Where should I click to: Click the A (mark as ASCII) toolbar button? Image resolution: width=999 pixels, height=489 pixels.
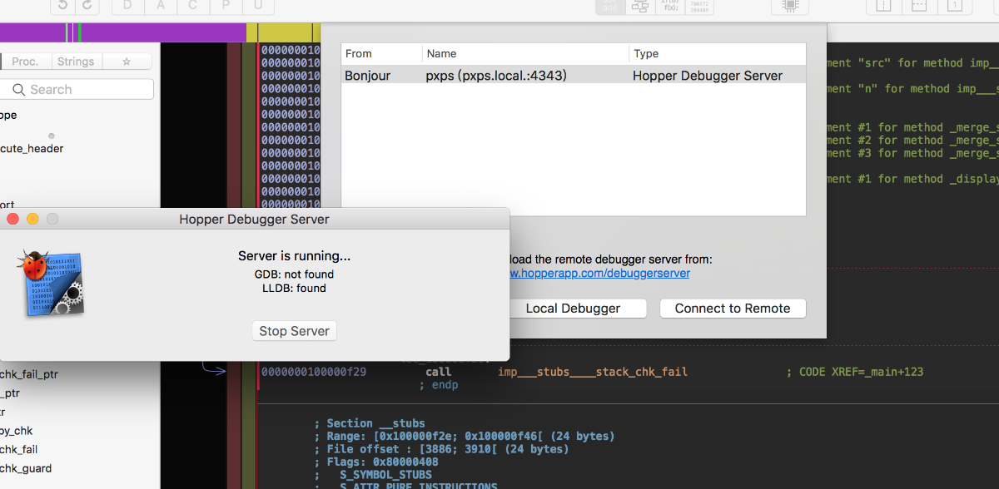point(160,6)
